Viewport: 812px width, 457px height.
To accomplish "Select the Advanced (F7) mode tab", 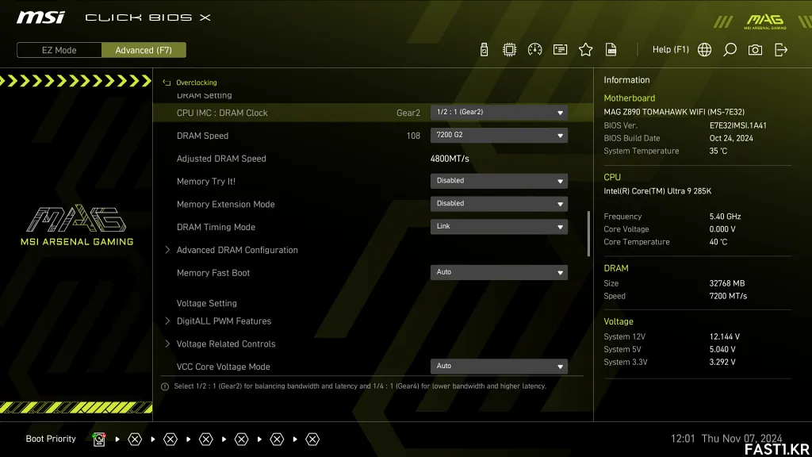I will tap(144, 50).
